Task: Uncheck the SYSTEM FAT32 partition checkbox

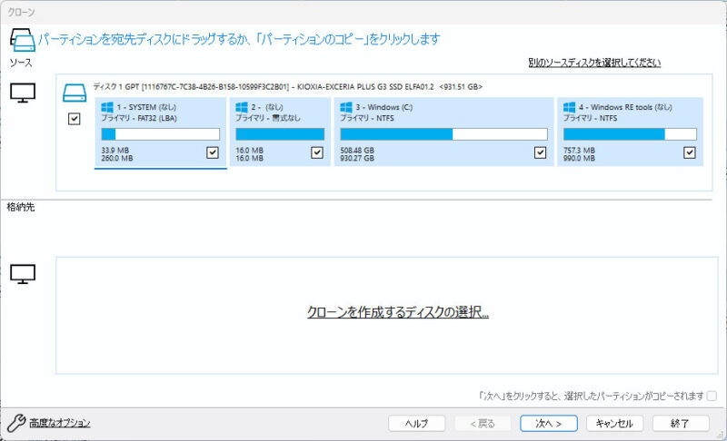Action: click(x=213, y=153)
